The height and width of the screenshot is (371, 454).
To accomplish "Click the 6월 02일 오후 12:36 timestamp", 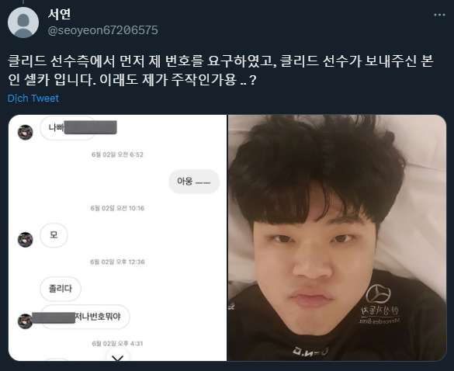I will pos(117,262).
